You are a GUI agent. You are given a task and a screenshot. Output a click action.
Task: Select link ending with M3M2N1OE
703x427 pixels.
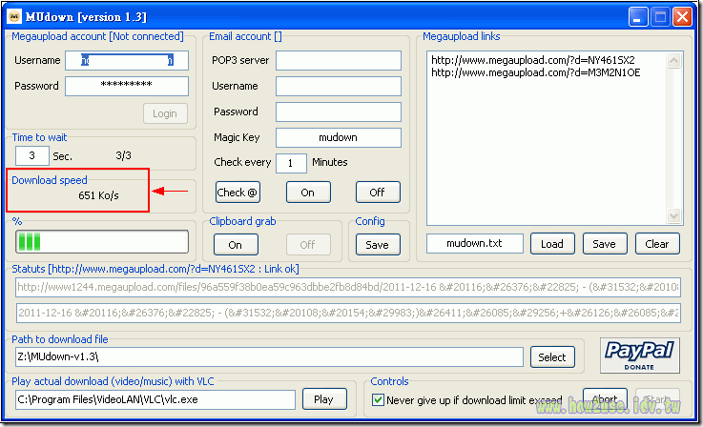click(535, 72)
